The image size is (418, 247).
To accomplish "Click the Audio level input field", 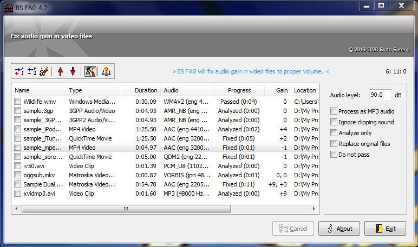I will (381, 95).
